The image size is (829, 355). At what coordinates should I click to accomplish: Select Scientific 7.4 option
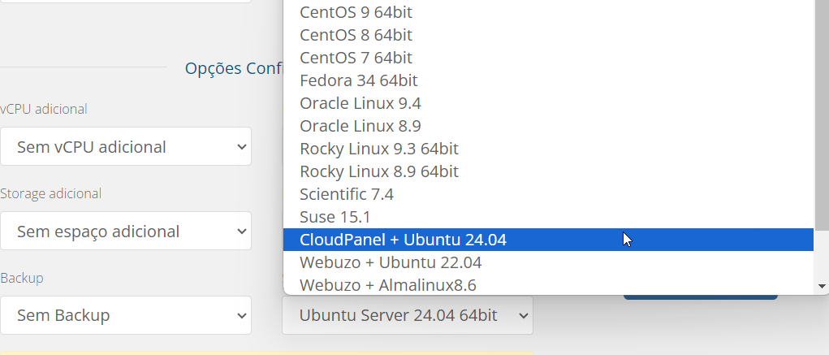click(x=548, y=194)
